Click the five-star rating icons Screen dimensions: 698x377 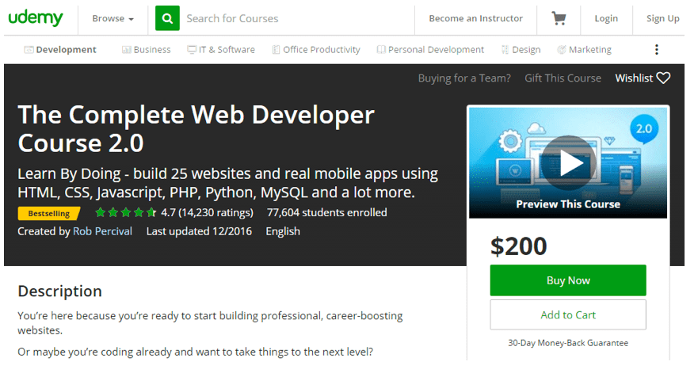tap(125, 212)
